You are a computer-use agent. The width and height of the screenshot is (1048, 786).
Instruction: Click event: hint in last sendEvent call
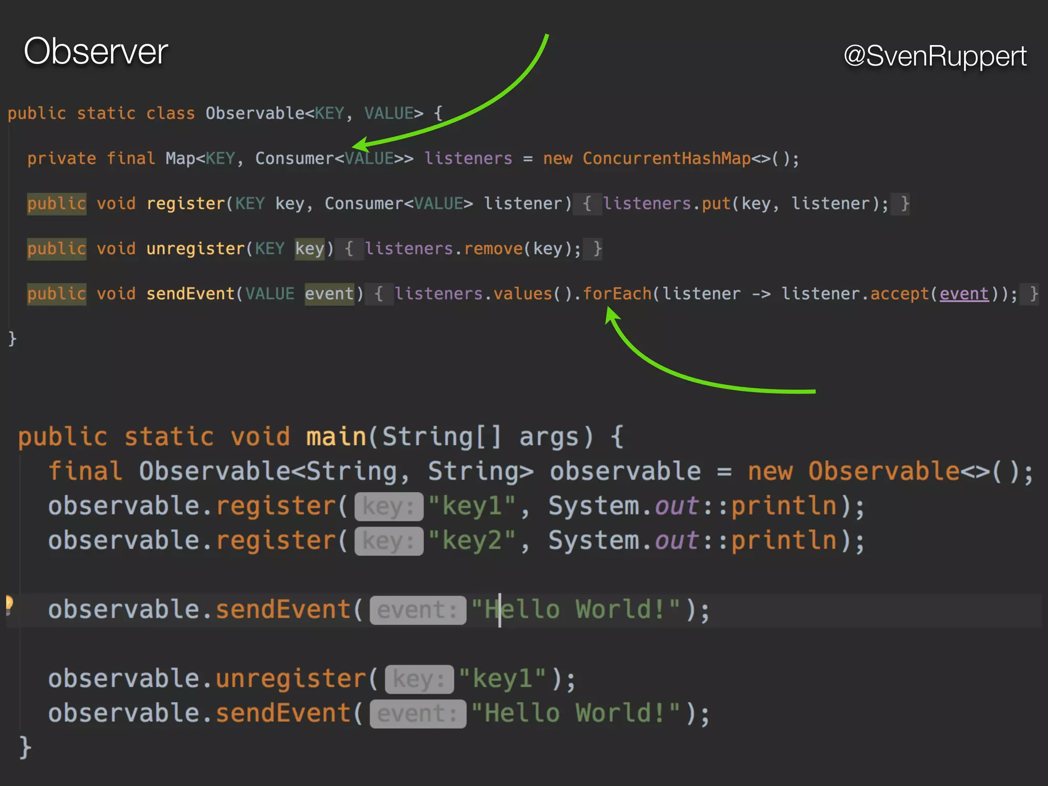pyautogui.click(x=418, y=714)
